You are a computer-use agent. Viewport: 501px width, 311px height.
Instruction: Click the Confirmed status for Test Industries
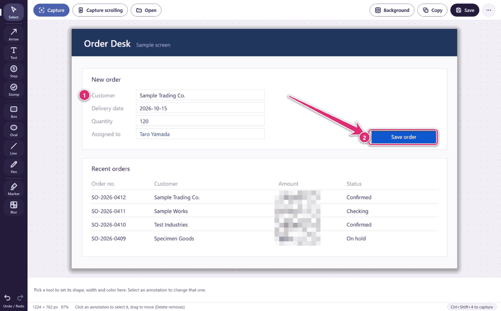[x=359, y=224]
